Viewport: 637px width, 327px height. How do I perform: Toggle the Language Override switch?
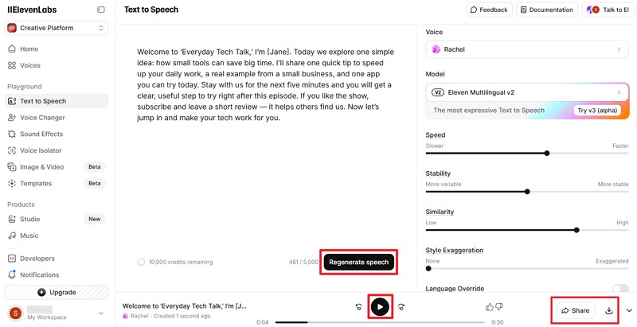point(620,288)
